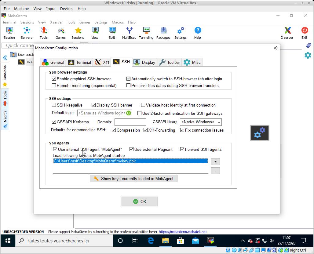The image size is (314, 254).
Task: Toggle the Fix connection issues checkbox
Action: (x=182, y=130)
